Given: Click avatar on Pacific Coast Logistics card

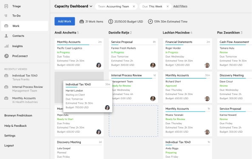Looking at the screenshot, I should (99, 65).
